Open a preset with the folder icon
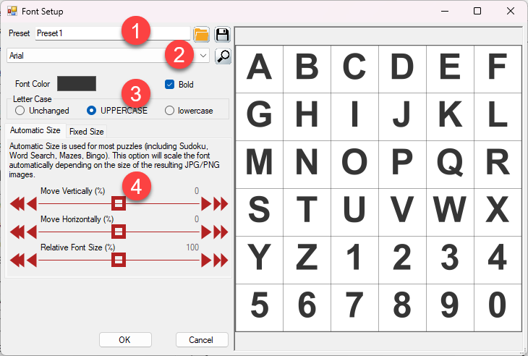This screenshot has height=356, width=528. click(x=201, y=34)
